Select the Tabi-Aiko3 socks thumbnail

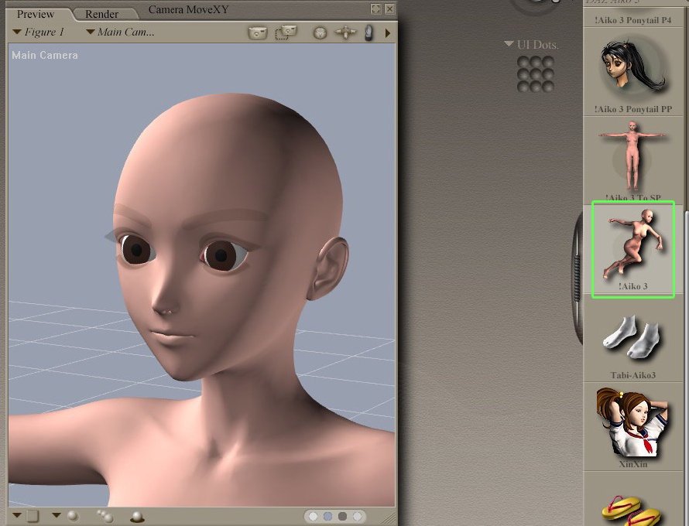point(632,337)
